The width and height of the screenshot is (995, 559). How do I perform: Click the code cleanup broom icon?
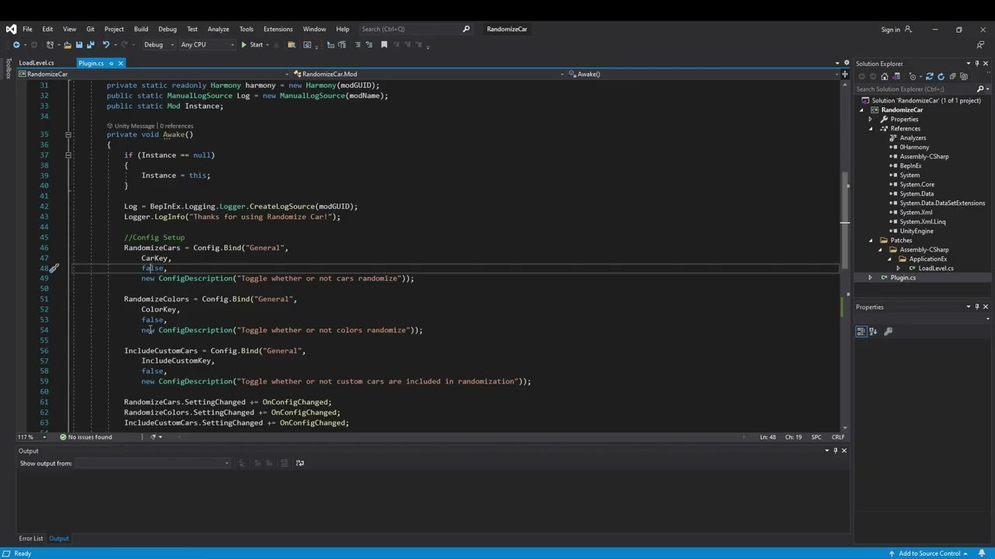(x=152, y=437)
